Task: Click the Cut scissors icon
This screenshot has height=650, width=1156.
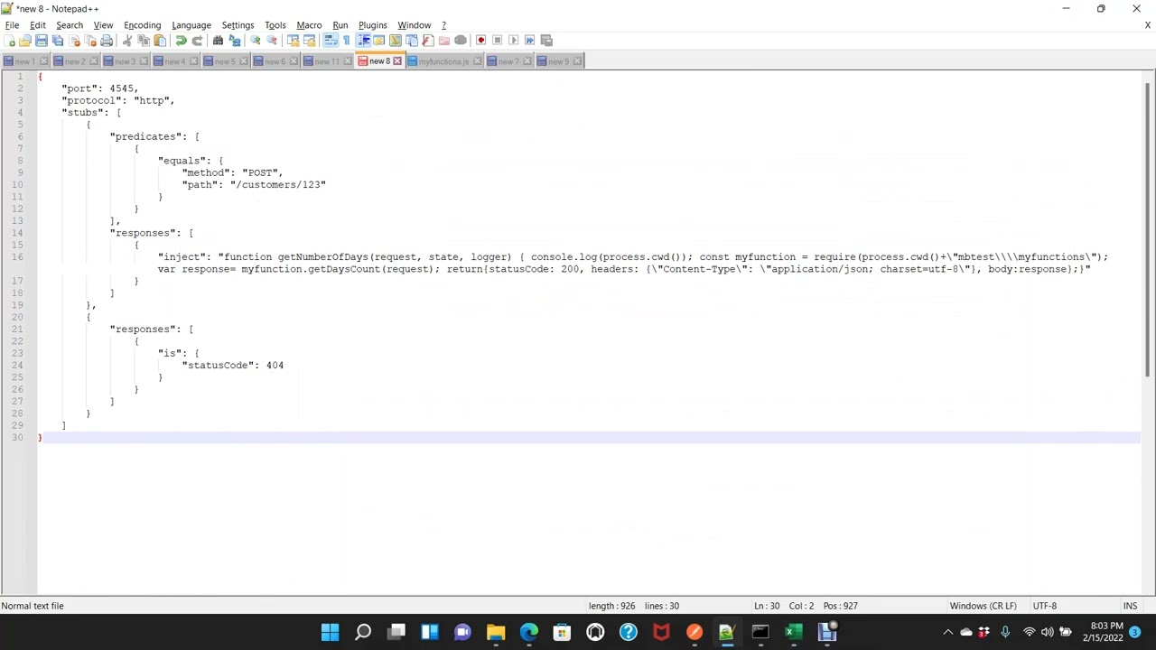Action: click(127, 40)
